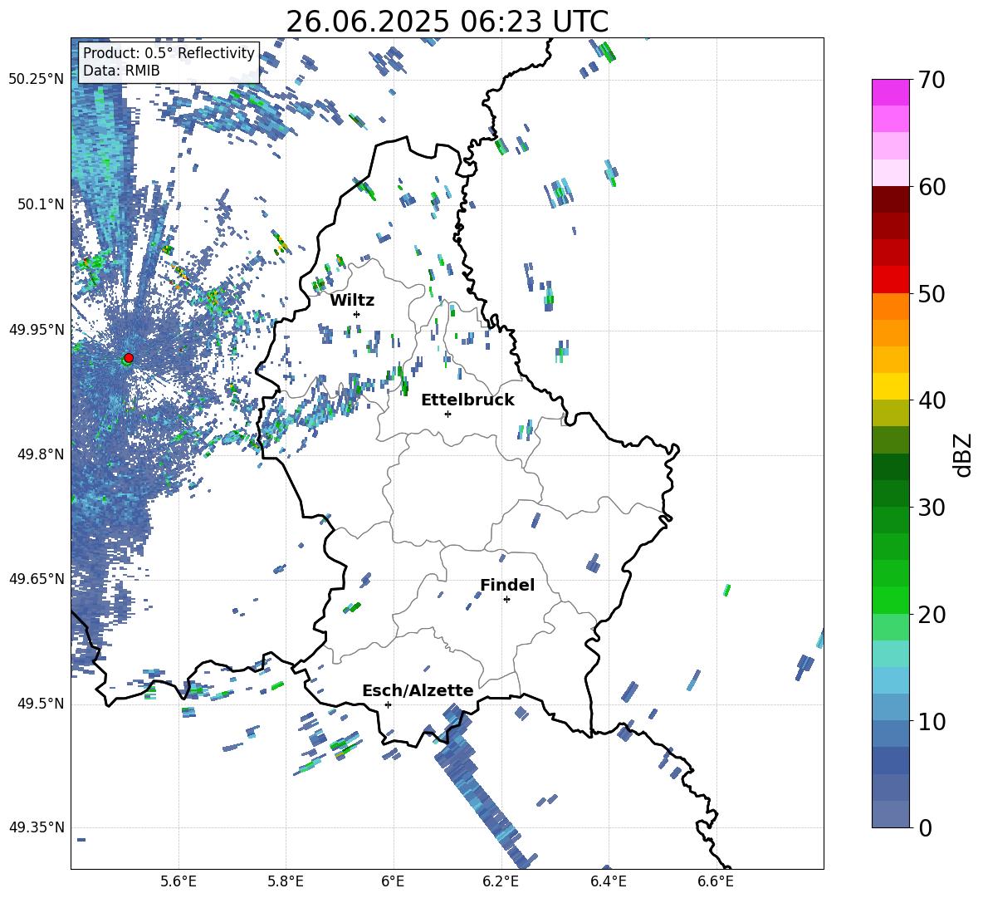Image resolution: width=983 pixels, height=898 pixels.
Task: Click the slate blue bottom colorbar segment
Action: tap(890, 814)
